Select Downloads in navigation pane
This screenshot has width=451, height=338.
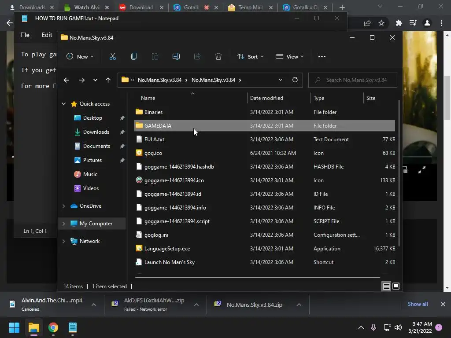96,132
